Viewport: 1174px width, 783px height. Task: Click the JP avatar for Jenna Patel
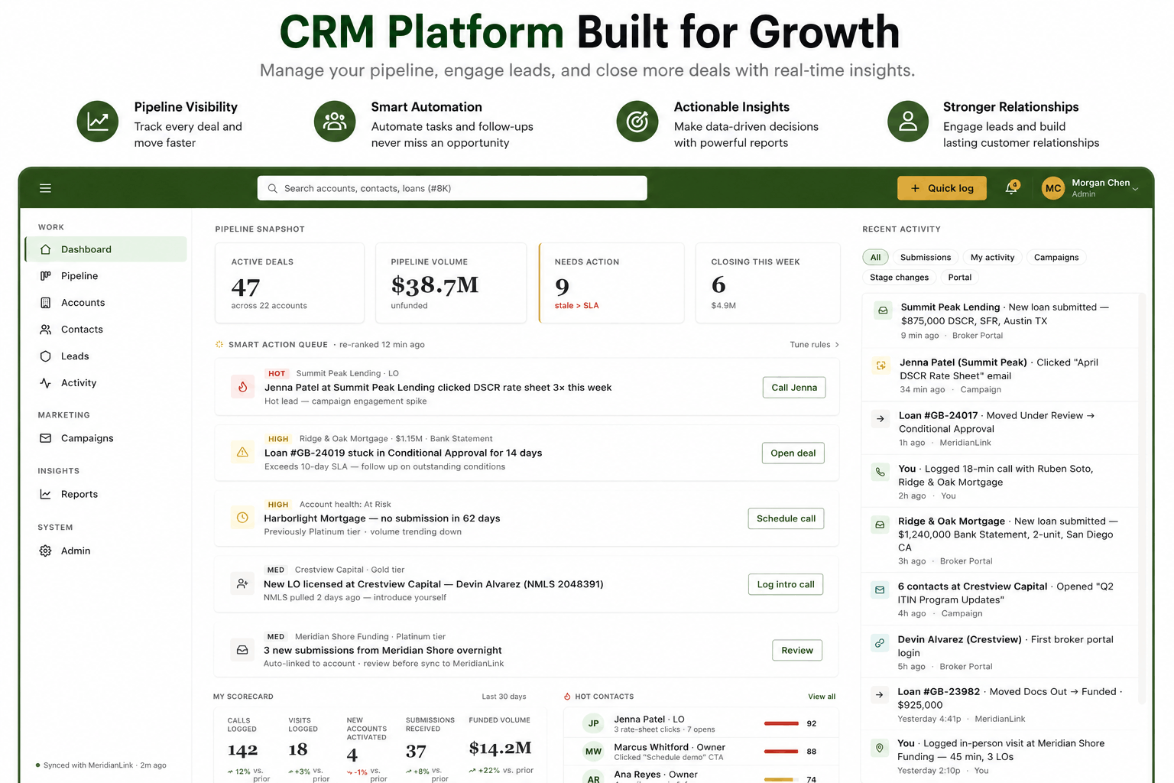[594, 723]
